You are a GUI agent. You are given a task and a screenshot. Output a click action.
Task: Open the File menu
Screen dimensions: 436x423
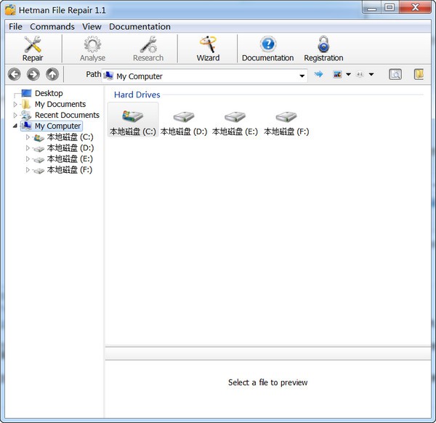coord(15,27)
